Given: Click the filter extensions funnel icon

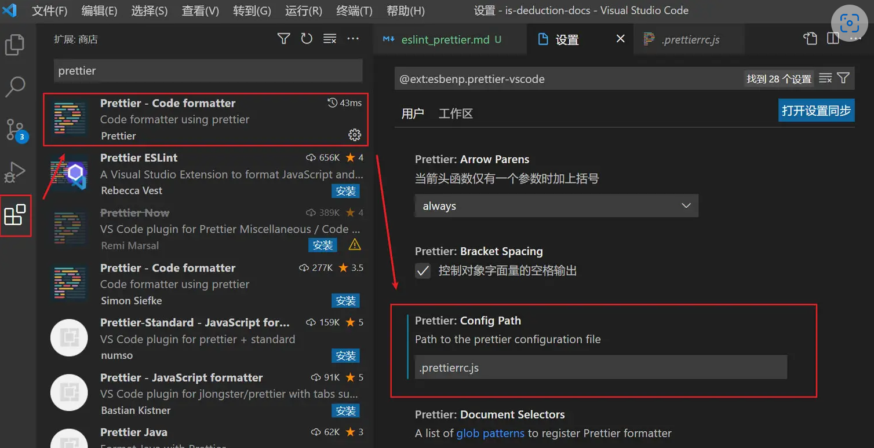Looking at the screenshot, I should click(x=283, y=39).
